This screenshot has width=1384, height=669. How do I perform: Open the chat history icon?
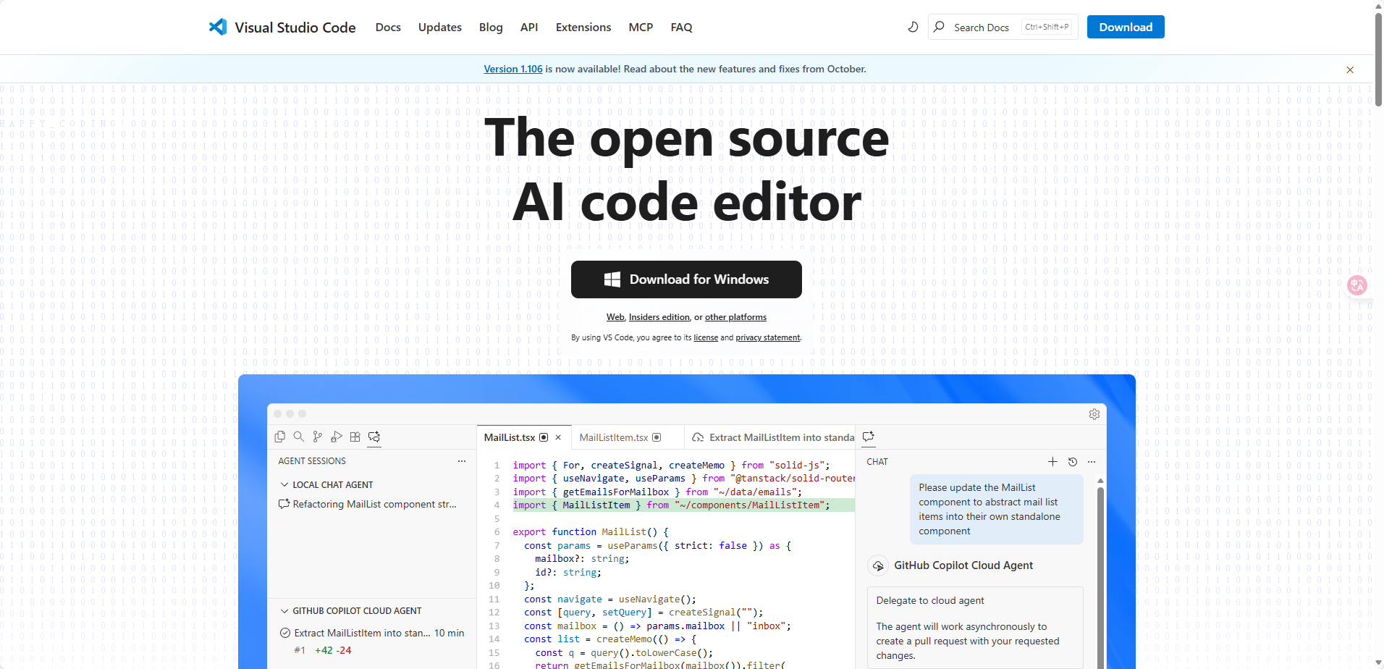(1073, 462)
